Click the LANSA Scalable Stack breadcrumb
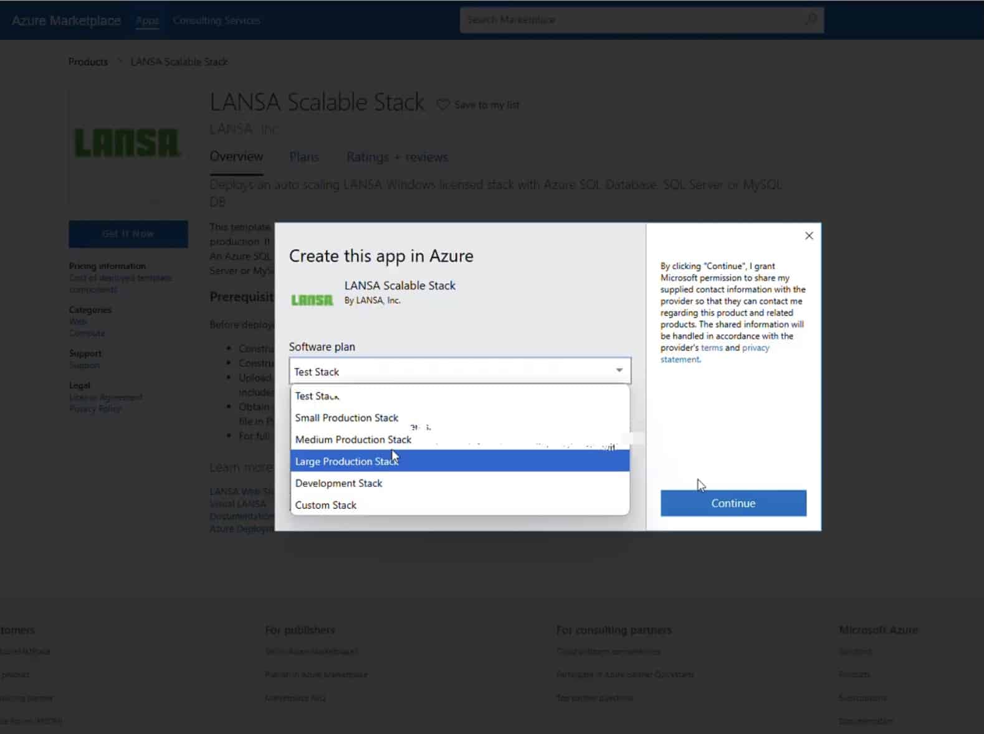Image resolution: width=984 pixels, height=734 pixels. pos(179,62)
